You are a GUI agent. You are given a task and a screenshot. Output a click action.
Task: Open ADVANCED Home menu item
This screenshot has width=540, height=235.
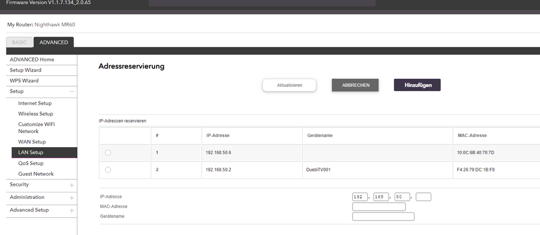32,59
